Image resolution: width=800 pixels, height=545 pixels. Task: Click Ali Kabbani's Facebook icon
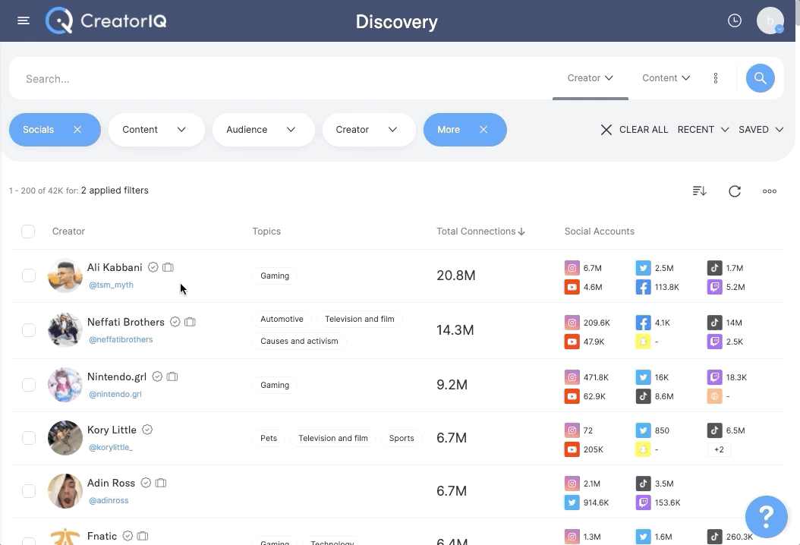coord(643,287)
